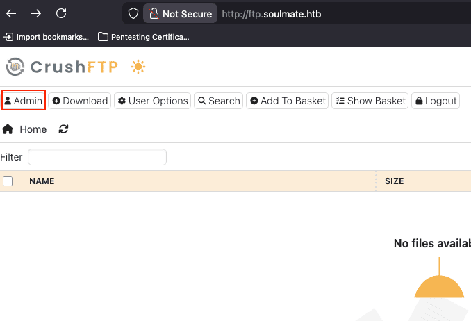The height and width of the screenshot is (321, 471).
Task: Click Add To Basket button
Action: [x=288, y=101]
